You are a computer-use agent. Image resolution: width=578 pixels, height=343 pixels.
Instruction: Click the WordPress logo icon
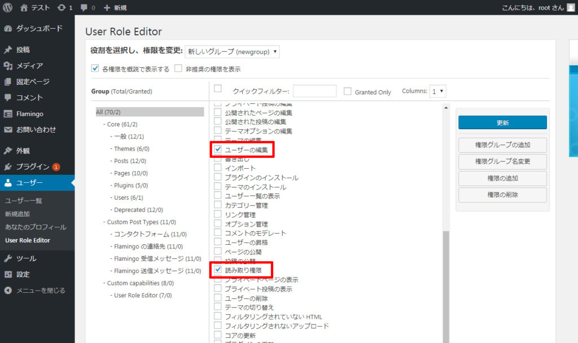click(8, 8)
